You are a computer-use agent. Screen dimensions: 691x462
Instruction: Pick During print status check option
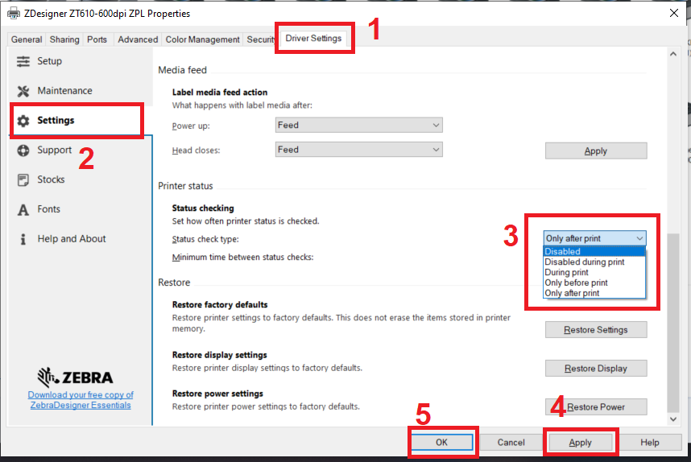tap(565, 273)
